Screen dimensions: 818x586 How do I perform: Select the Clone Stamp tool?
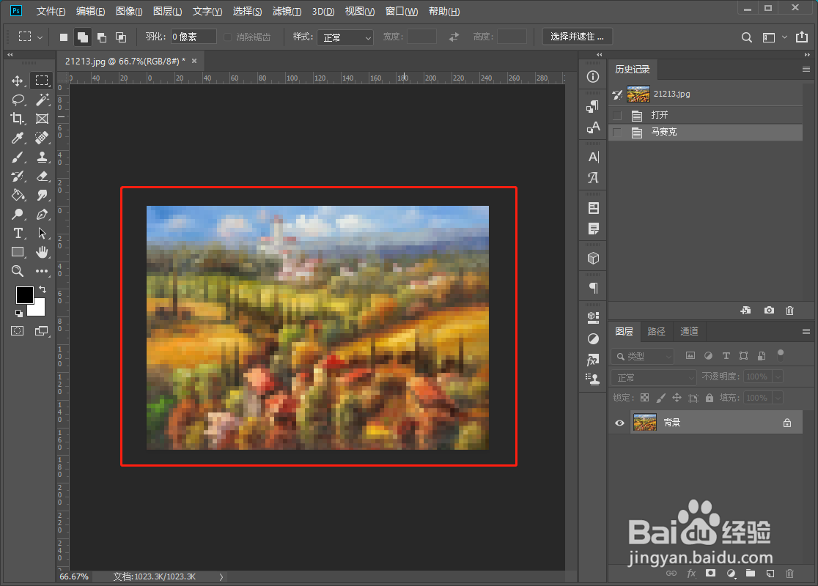(x=42, y=157)
